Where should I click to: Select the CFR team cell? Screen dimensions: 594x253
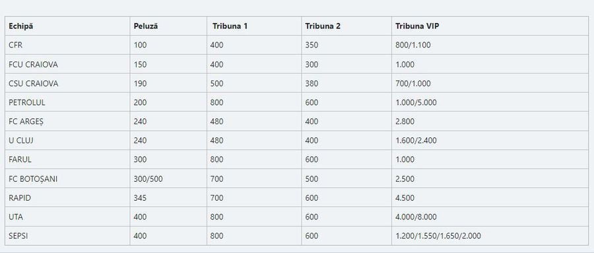[x=67, y=45]
